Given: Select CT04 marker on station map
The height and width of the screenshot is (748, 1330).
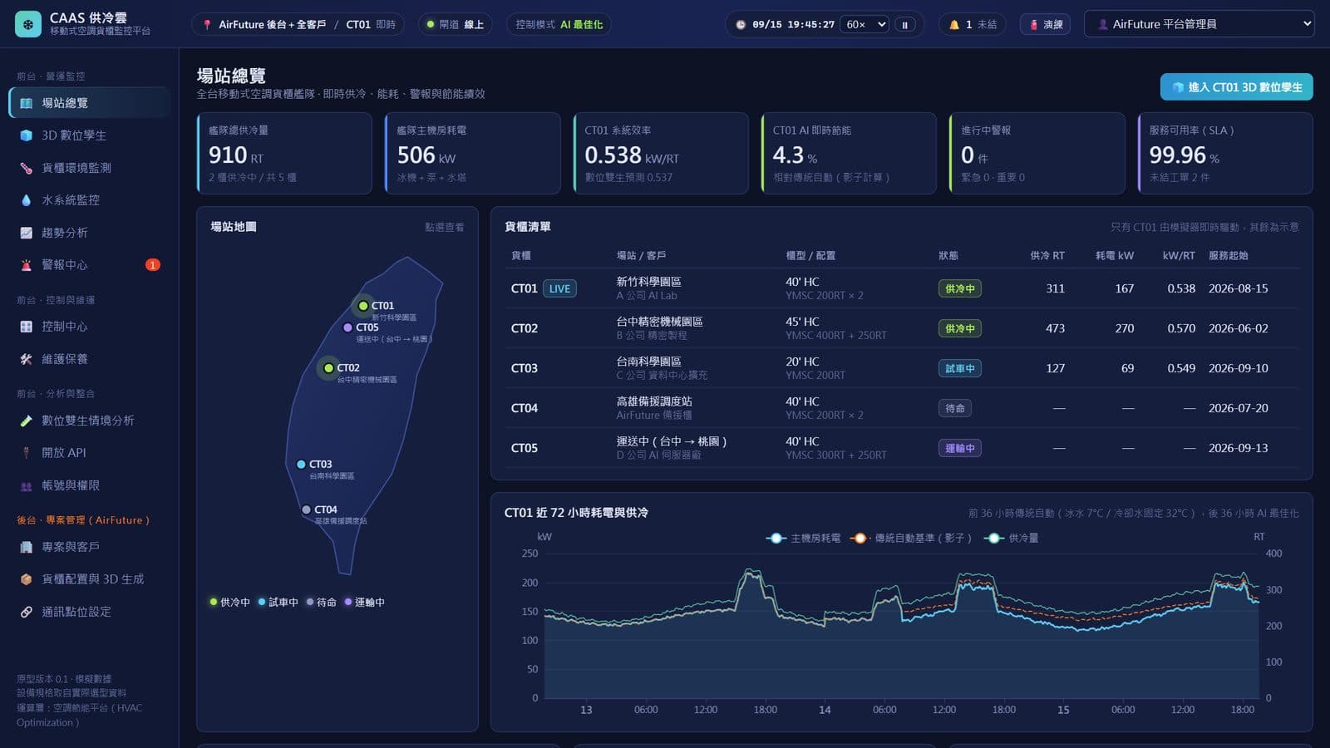Looking at the screenshot, I should coord(306,509).
